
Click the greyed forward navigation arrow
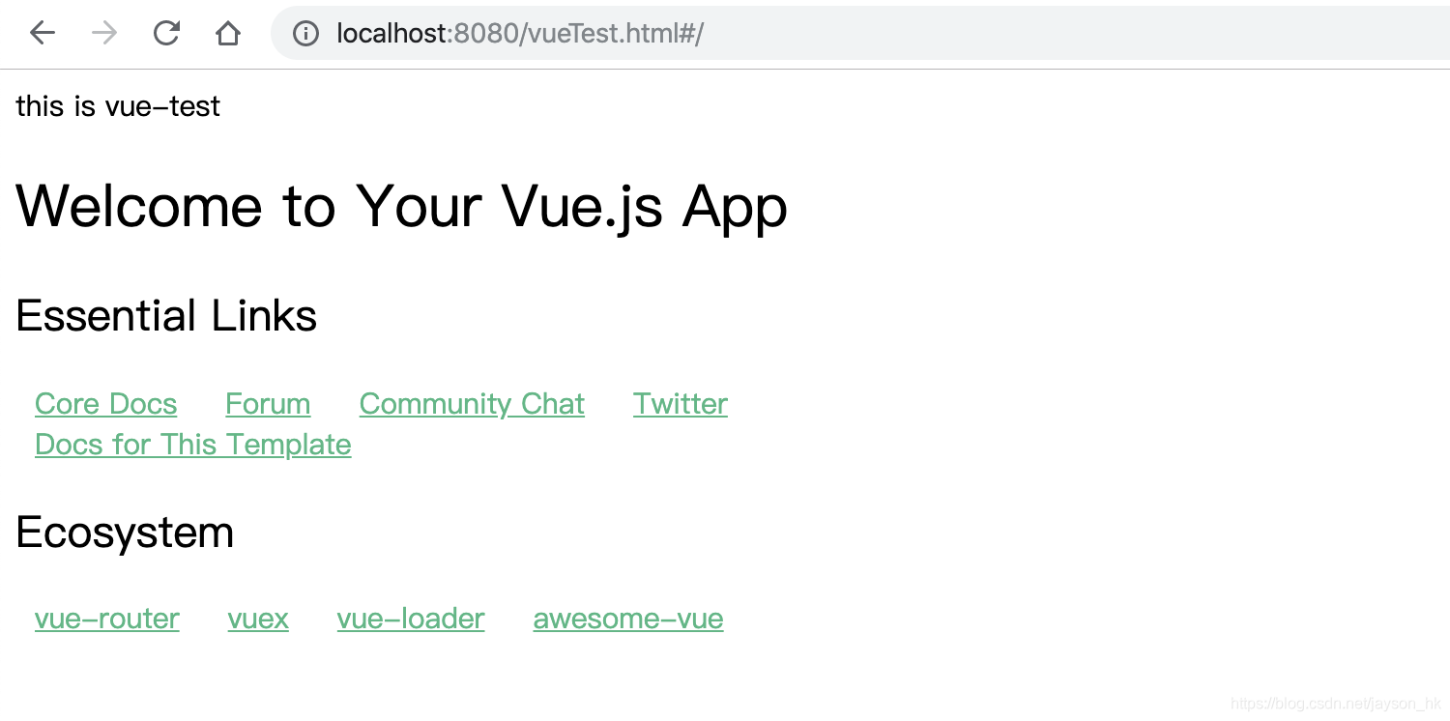pos(104,34)
